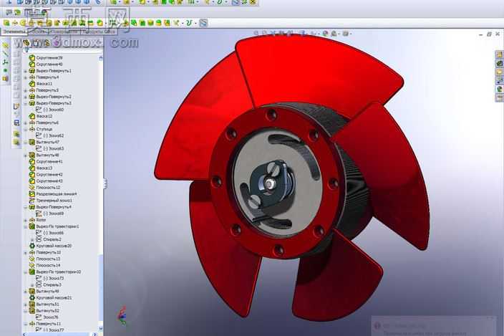Select the Плоскость14 reference plane
This screenshot has height=336, width=504.
(x=44, y=265)
